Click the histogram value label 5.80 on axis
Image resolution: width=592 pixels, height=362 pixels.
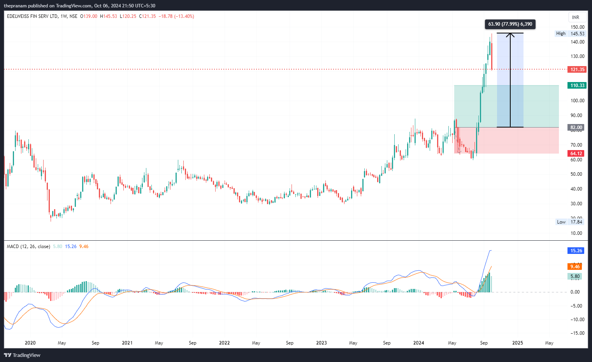click(x=574, y=276)
